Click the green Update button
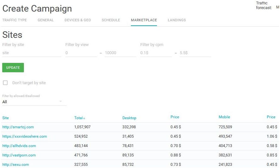This screenshot has height=168, width=280. pos(13,68)
